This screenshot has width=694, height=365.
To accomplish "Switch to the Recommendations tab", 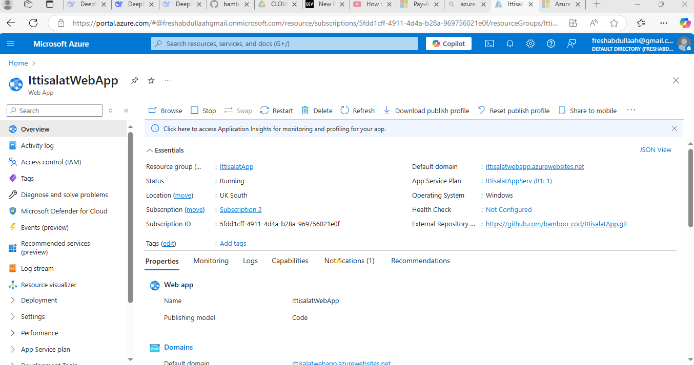I will pos(420,261).
